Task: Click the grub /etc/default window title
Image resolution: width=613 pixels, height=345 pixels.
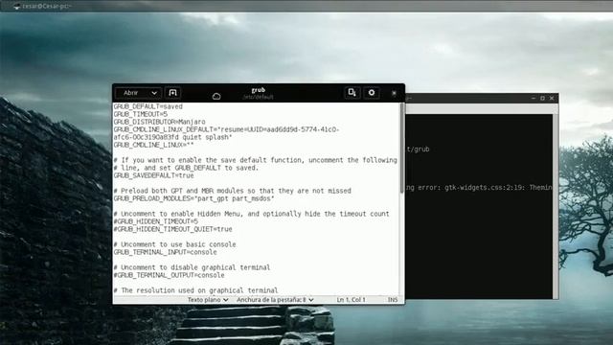Action: point(258,93)
